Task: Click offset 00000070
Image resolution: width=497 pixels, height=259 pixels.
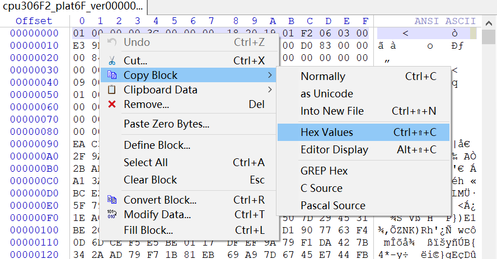Action: click(x=34, y=119)
